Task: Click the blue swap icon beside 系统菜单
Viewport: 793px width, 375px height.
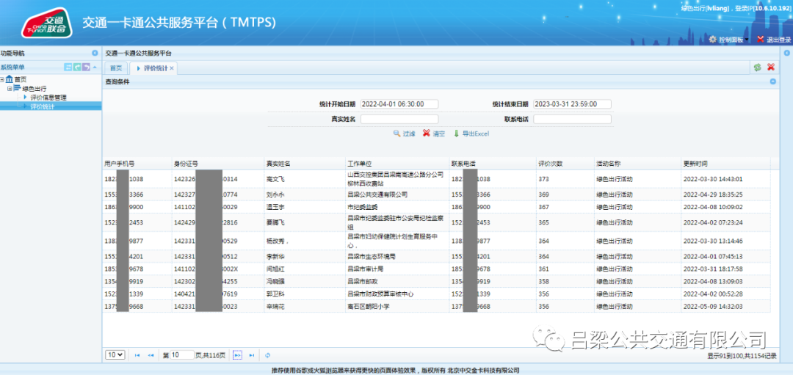Action: click(68, 68)
